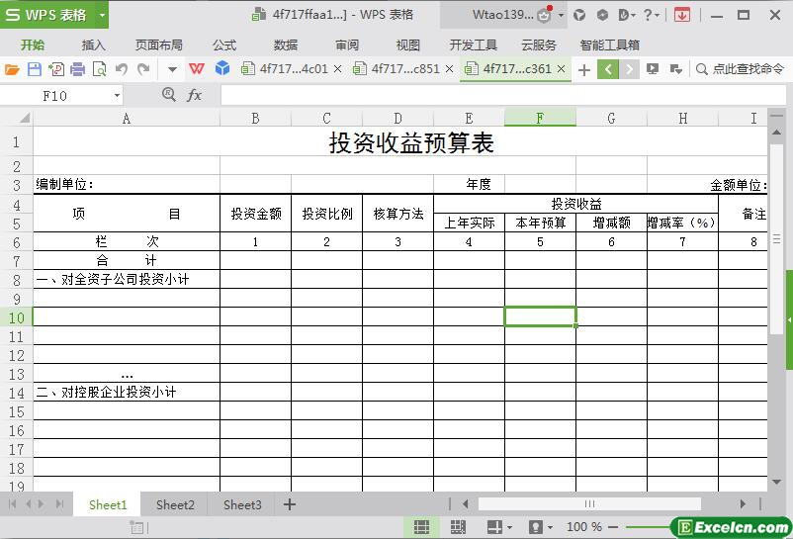This screenshot has height=539, width=793.
Task: Print the spreadsheet via printer icon
Action: 77,69
